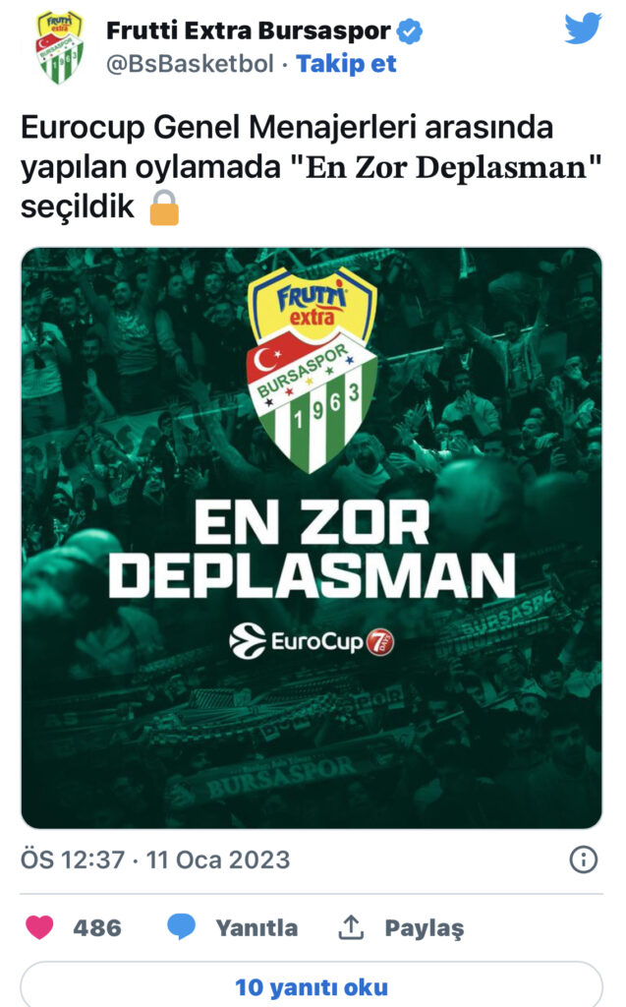626x1007 pixels.
Task: Tap the share upload arrow icon
Action: point(351,927)
